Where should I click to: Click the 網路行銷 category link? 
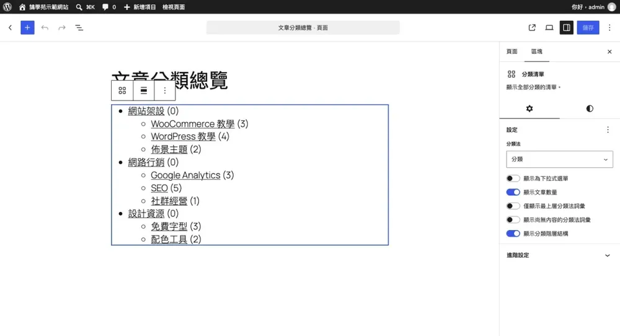coord(146,162)
